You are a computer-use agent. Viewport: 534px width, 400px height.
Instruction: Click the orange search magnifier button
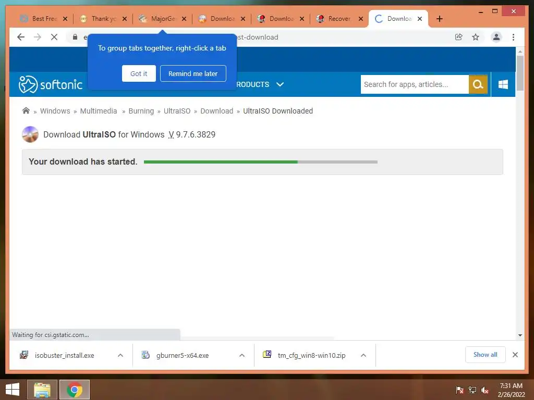click(x=478, y=84)
